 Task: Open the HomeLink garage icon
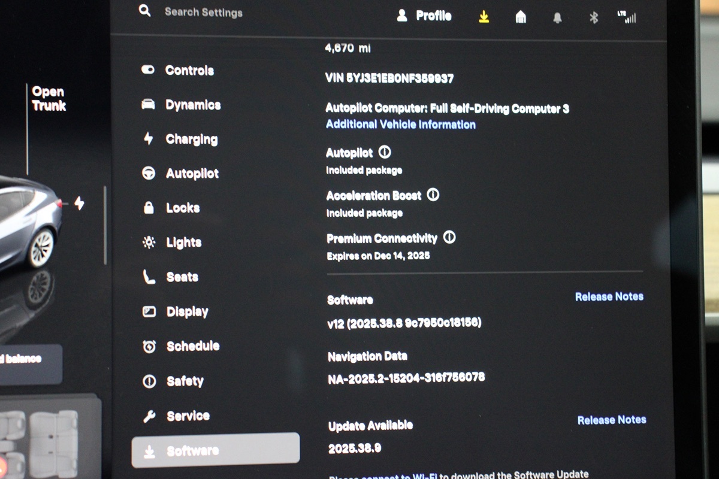521,17
